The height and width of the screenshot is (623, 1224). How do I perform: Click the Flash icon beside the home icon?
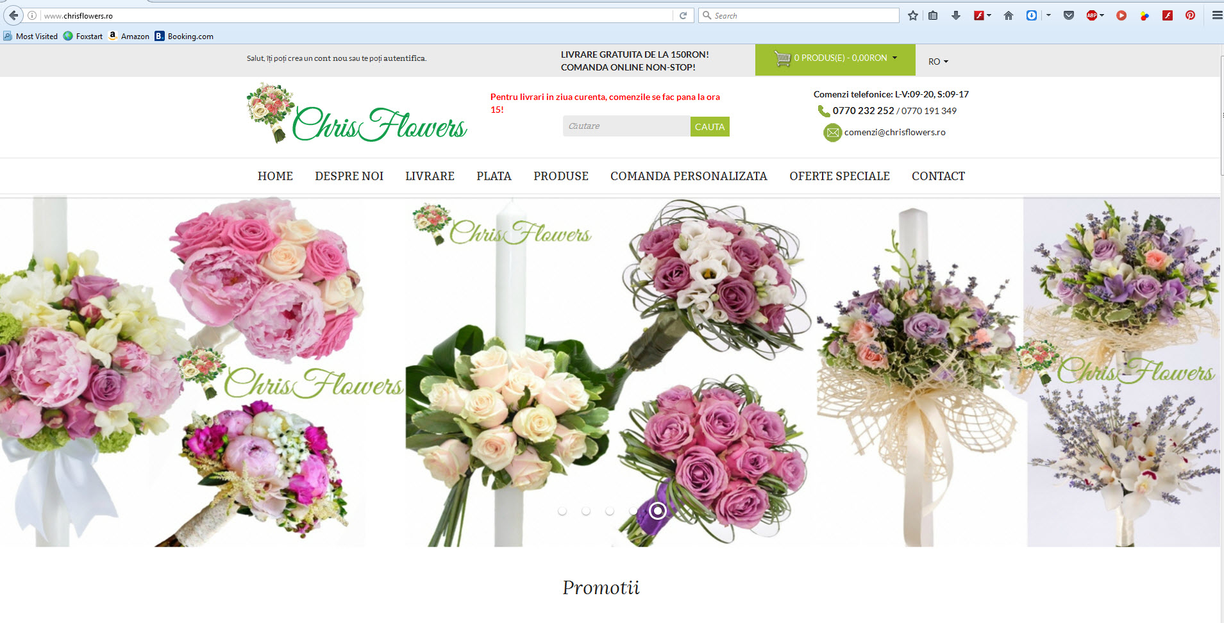[x=979, y=15]
